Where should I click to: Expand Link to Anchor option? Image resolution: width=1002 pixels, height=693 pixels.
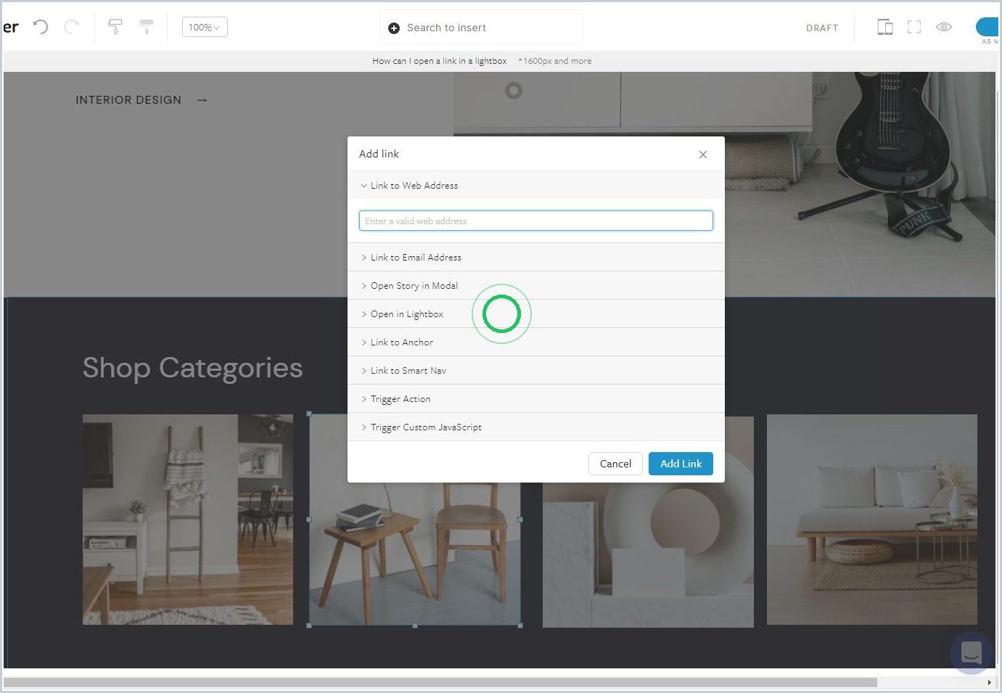pos(536,342)
